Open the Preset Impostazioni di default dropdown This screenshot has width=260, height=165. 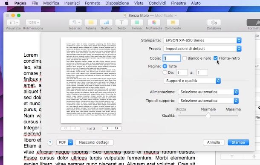pos(202,49)
